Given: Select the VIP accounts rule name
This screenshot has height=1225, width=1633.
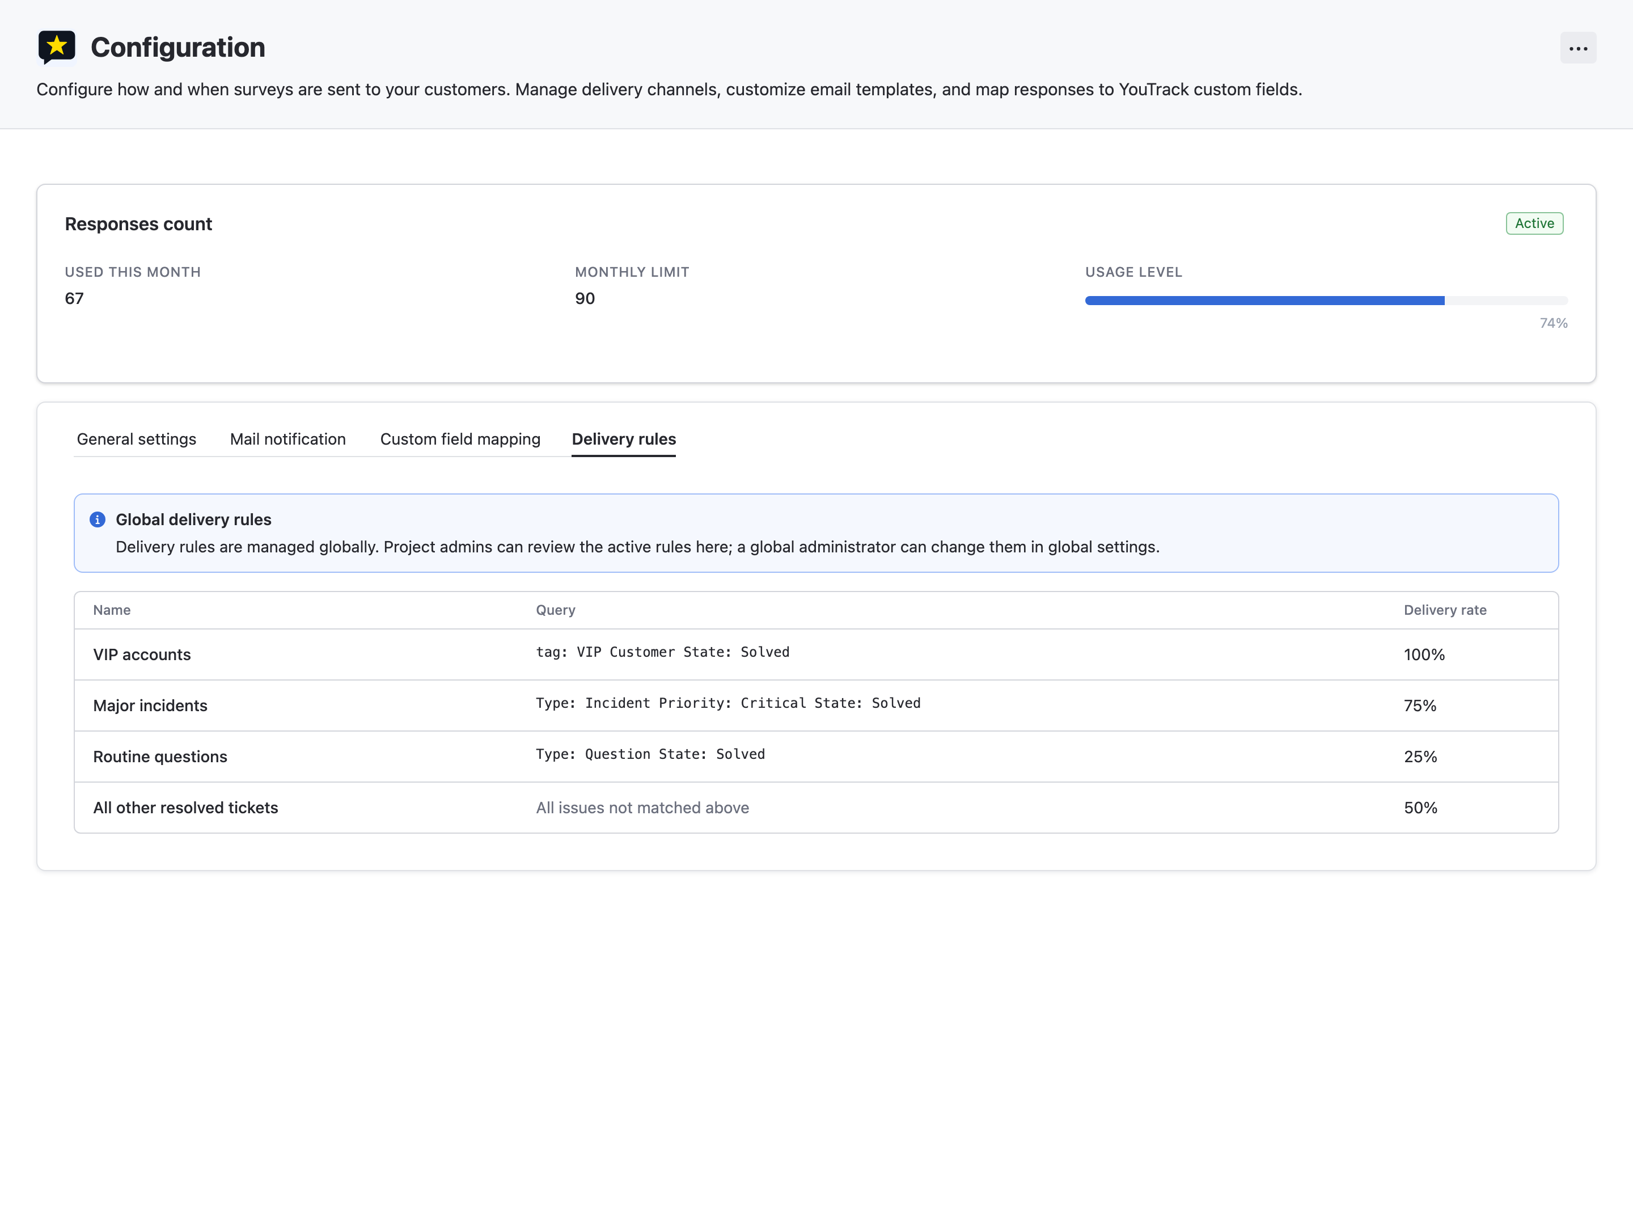Looking at the screenshot, I should pos(142,655).
